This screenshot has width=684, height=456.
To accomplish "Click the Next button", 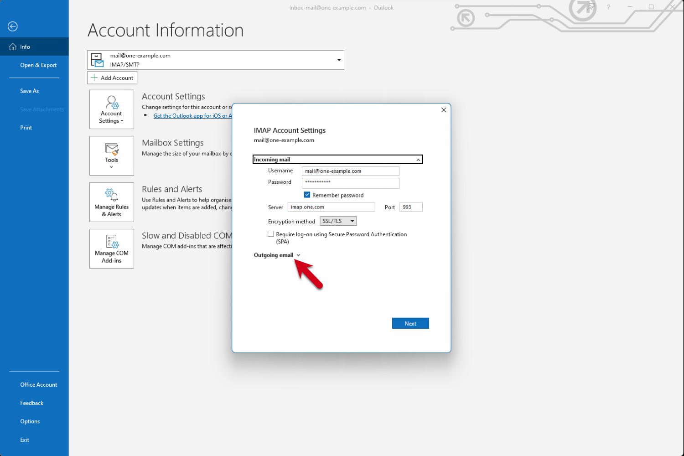I will [x=410, y=323].
